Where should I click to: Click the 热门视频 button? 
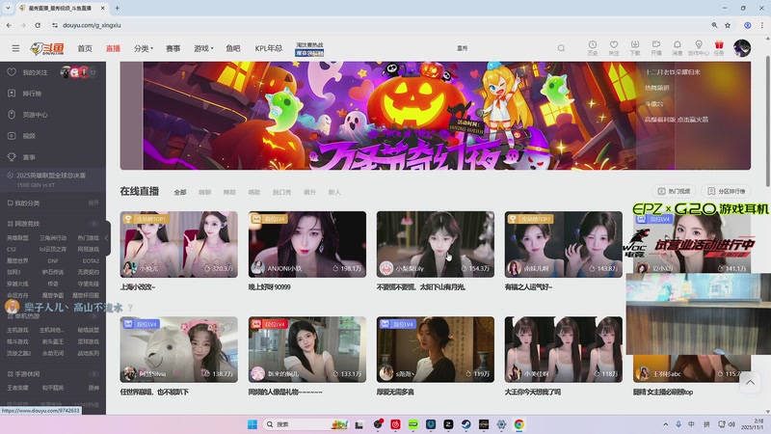(674, 191)
